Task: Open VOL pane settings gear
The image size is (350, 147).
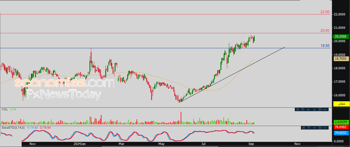Action: pos(320,109)
